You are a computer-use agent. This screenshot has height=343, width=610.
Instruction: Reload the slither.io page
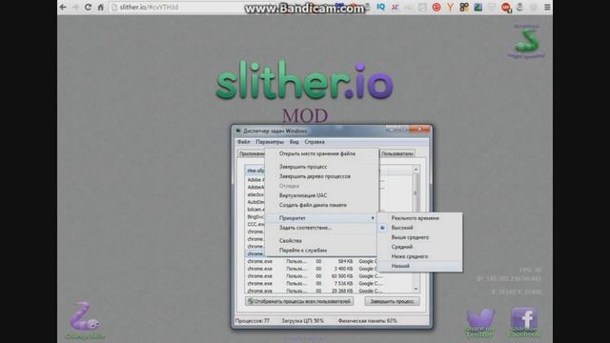[x=88, y=7]
